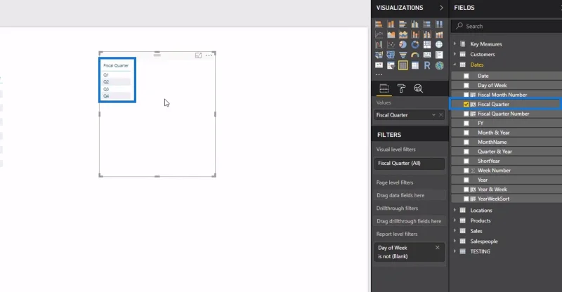Viewport: 562px width, 292px height.
Task: Select the Area chart visual
Action: (391, 34)
